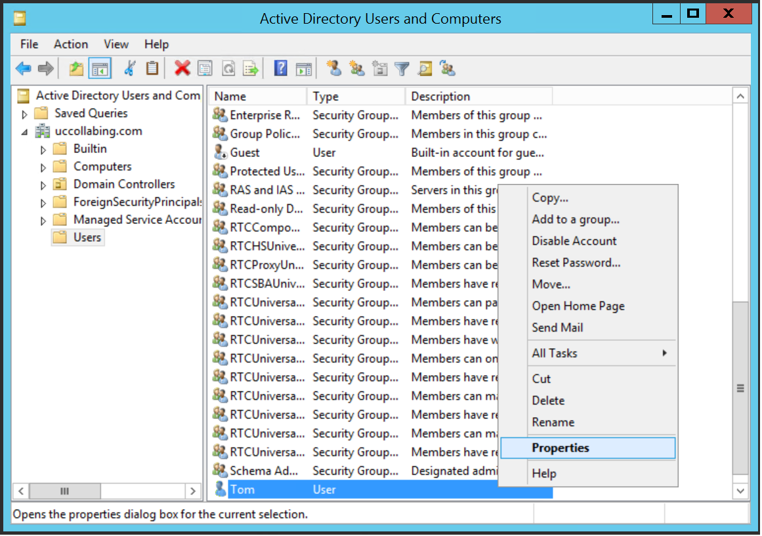
Task: Delete object with red X toolbar icon
Action: tap(182, 68)
